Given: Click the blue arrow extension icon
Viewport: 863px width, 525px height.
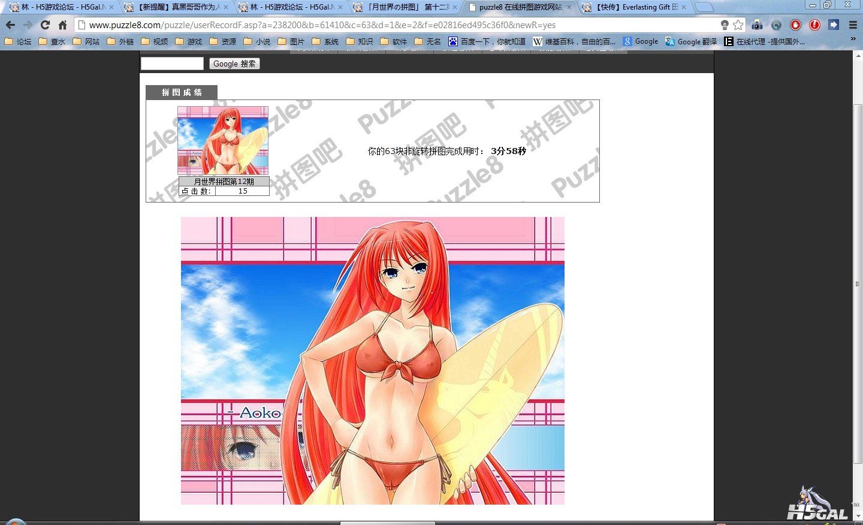Looking at the screenshot, I should tap(834, 25).
